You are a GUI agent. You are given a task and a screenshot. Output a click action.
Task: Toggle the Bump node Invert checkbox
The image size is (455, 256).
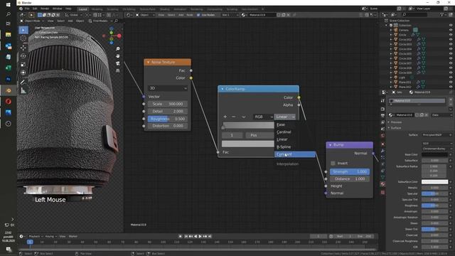click(333, 163)
